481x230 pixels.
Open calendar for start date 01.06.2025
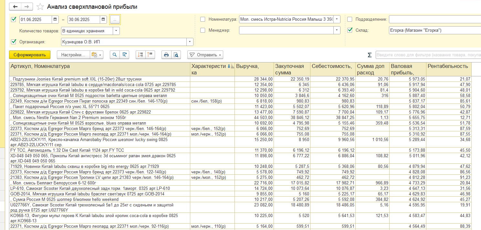tap(55, 19)
